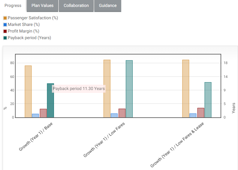Image resolution: width=238 pixels, height=170 pixels.
Task: Click the '%' left axis title
Action: coord(5,108)
